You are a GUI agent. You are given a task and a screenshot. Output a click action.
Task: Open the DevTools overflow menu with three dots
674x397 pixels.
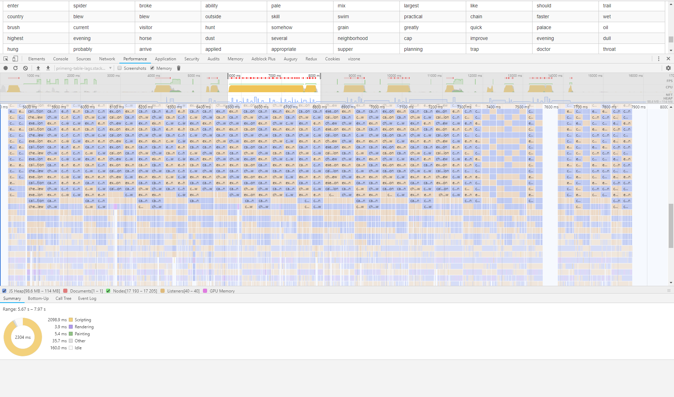[x=659, y=59]
